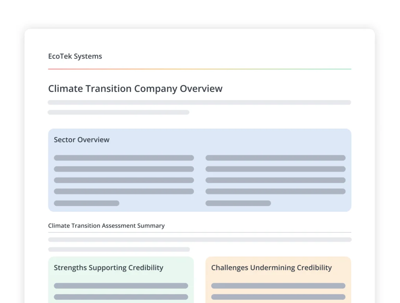Click the short last line in Sector Overview's right column
Image resolution: width=400 pixels, height=303 pixels.
[238, 203]
